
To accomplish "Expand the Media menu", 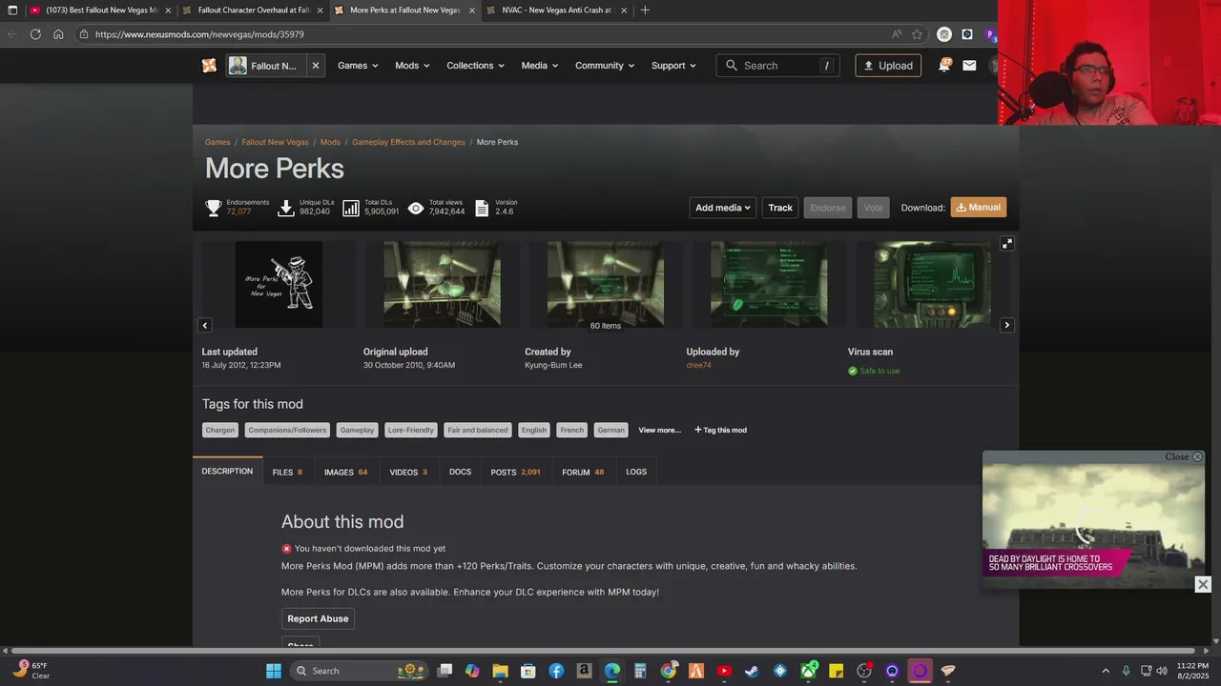I will (x=540, y=66).
